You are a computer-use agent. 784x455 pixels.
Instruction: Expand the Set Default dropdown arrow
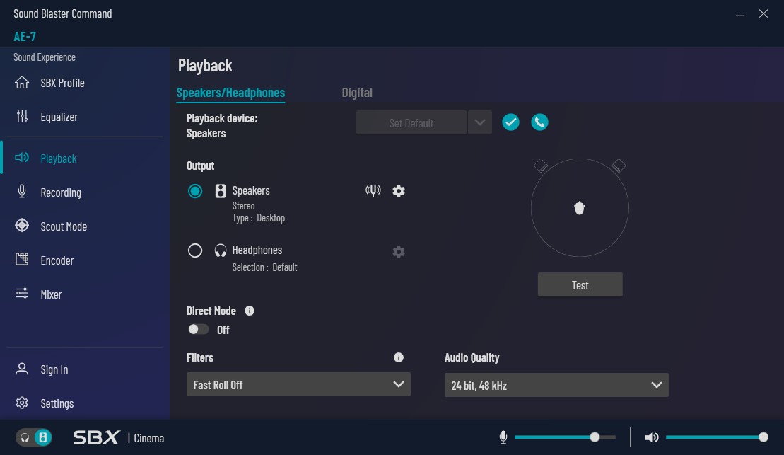pyautogui.click(x=480, y=122)
